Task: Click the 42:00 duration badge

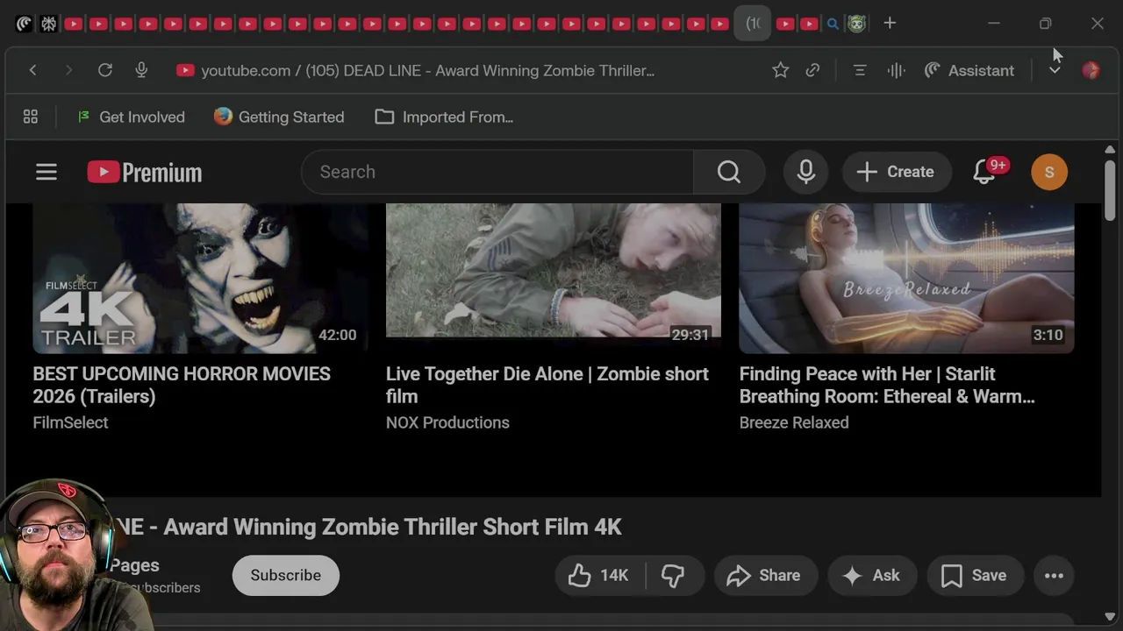Action: pyautogui.click(x=337, y=335)
